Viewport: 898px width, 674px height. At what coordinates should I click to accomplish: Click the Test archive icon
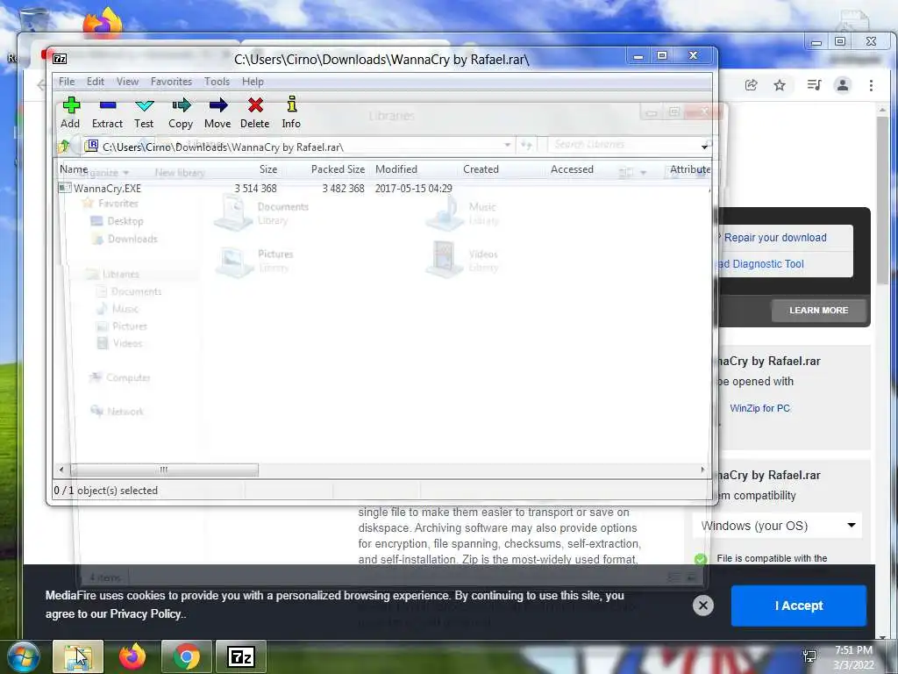pyautogui.click(x=144, y=112)
